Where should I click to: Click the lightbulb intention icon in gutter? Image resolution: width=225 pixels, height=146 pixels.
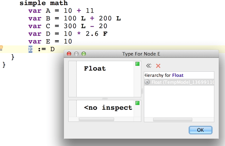pos(1,48)
